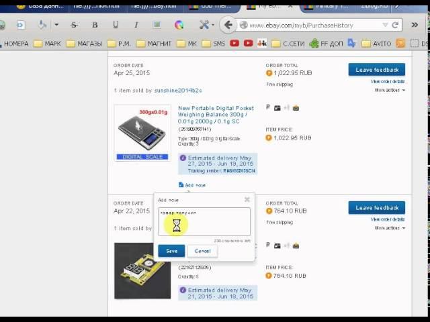The height and width of the screenshot is (322, 430).
Task: Close the active My eBay tab
Action: pos(290,6)
